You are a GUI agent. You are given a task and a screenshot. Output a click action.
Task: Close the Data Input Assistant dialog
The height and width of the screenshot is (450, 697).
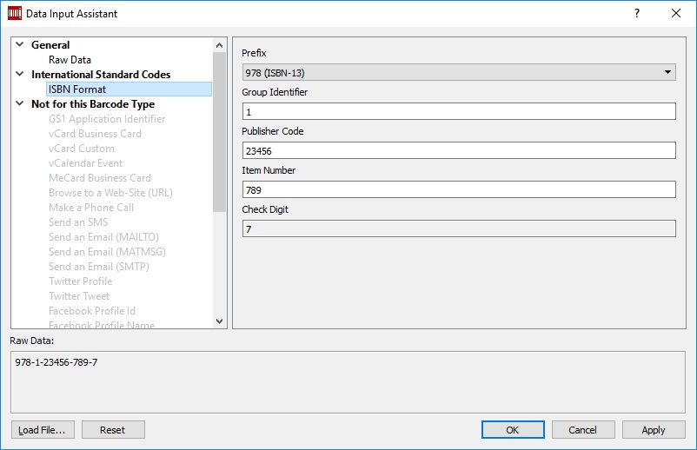676,13
